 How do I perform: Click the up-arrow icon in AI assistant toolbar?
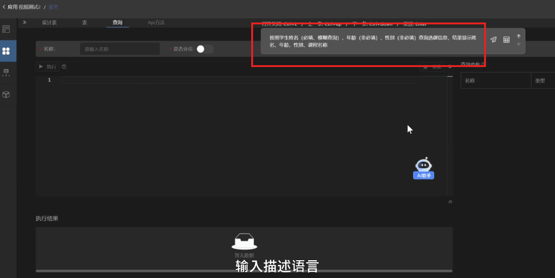[518, 36]
